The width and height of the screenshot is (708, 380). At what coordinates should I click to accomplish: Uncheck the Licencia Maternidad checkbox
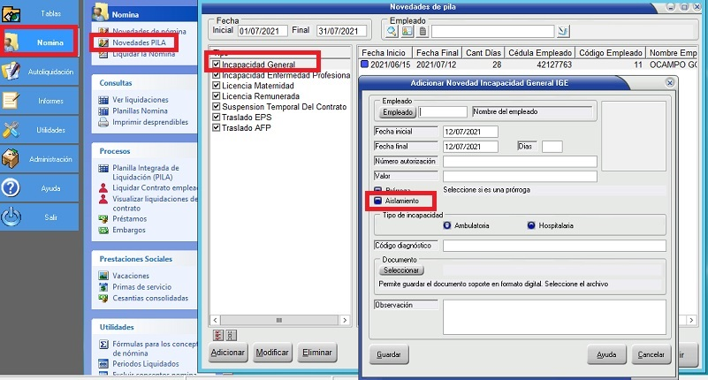click(x=217, y=87)
